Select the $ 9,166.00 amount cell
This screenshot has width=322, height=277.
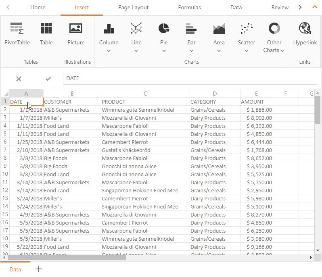pos(257,247)
